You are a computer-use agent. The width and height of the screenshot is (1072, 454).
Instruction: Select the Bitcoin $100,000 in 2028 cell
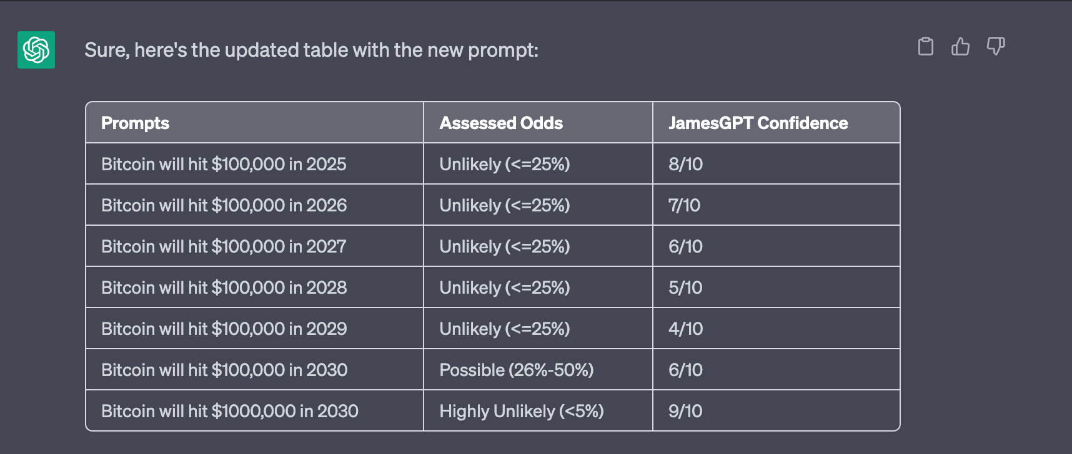click(254, 287)
